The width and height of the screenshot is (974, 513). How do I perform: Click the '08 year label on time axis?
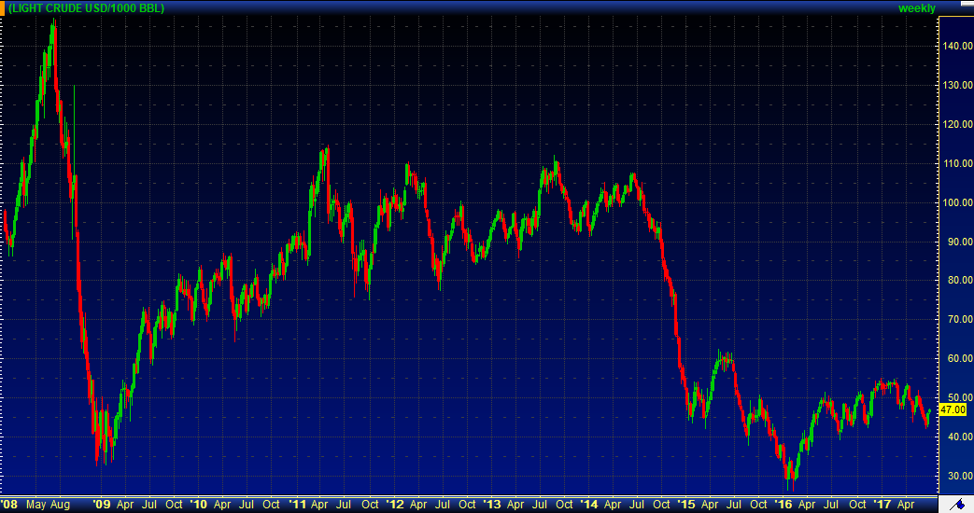(x=10, y=505)
